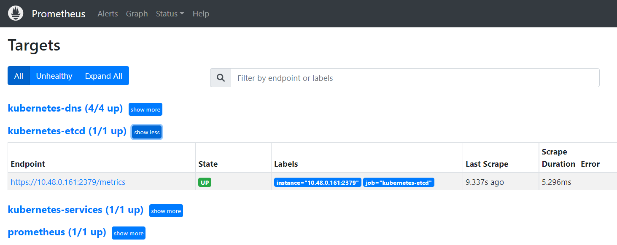Expand kubernetes-dns with show more

(145, 109)
